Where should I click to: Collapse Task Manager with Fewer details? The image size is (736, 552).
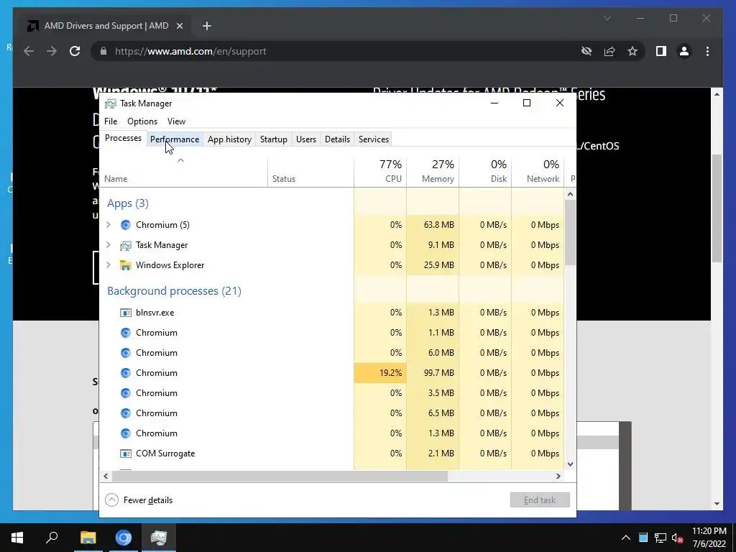pos(139,500)
